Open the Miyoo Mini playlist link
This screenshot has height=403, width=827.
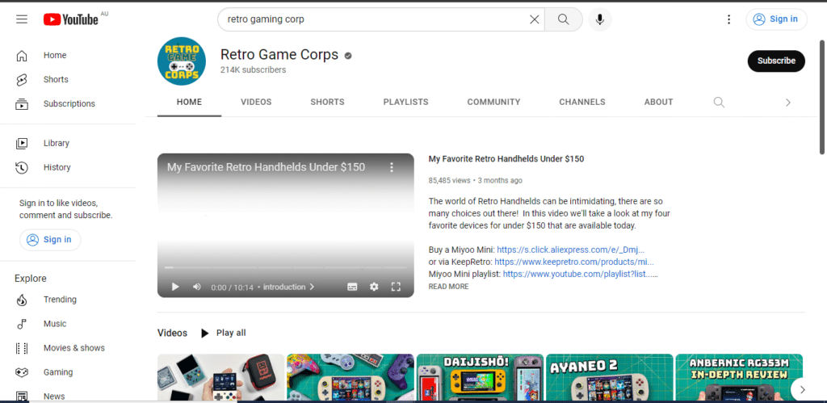580,275
